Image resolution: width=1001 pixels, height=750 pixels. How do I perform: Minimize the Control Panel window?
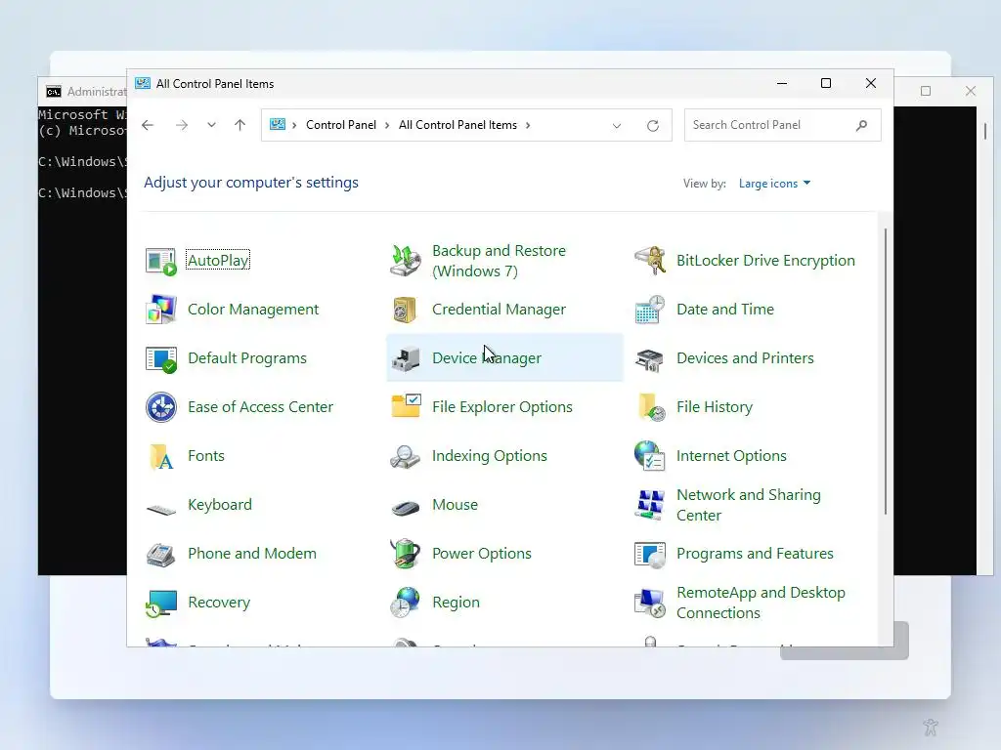click(x=782, y=84)
